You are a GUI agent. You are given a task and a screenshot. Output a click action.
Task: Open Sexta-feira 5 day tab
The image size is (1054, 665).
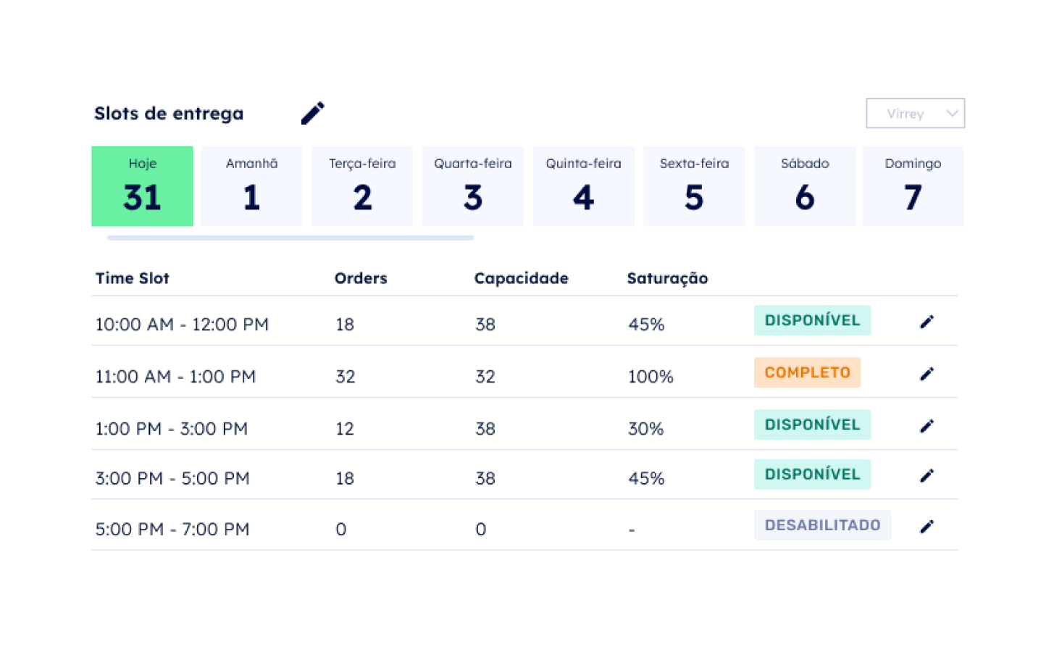694,186
